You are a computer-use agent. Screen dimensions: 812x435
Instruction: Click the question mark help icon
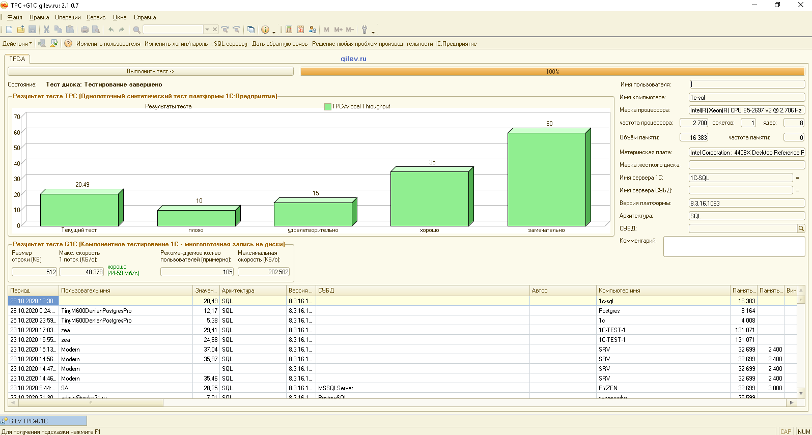coord(68,44)
